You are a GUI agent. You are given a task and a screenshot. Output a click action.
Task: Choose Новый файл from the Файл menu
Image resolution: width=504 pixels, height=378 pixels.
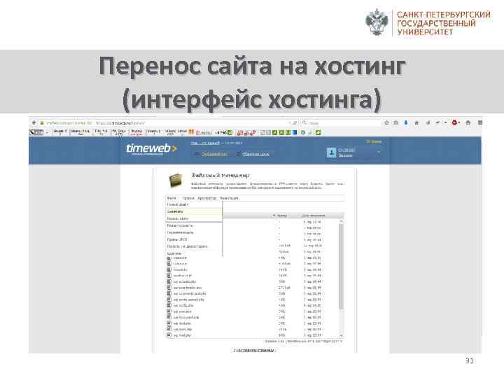coord(194,204)
